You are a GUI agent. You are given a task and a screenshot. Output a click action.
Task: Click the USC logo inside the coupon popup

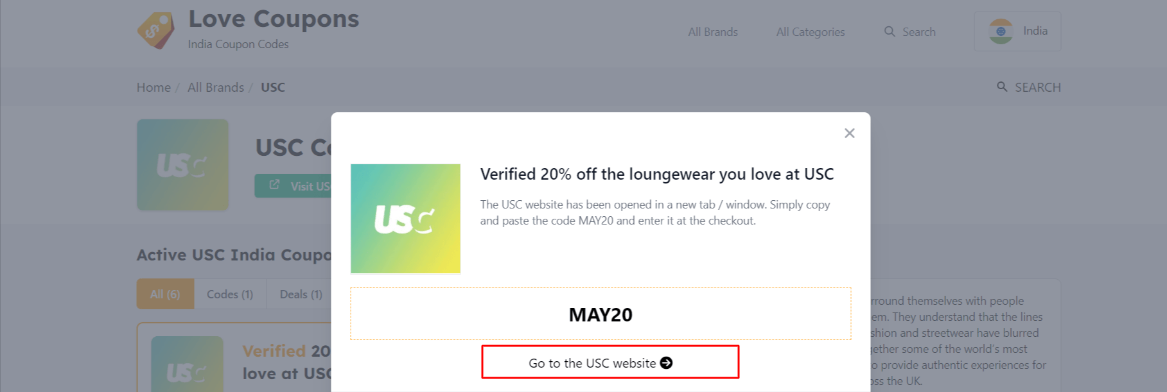(x=405, y=218)
